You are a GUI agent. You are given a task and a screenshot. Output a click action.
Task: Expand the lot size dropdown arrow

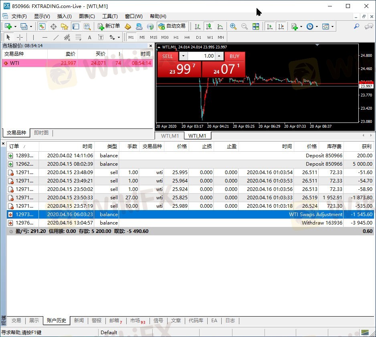click(183, 56)
